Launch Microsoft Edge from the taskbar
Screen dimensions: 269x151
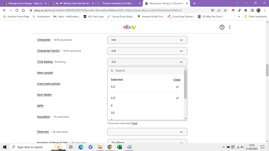pos(81,147)
